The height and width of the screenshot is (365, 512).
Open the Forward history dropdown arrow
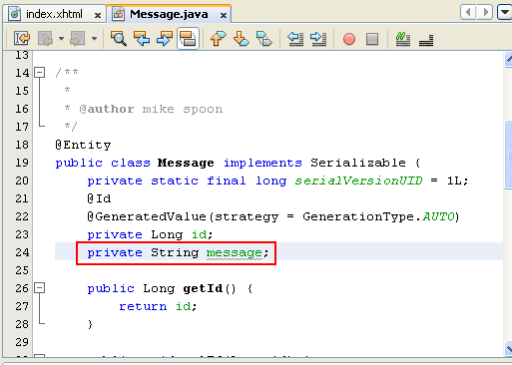pyautogui.click(x=95, y=39)
